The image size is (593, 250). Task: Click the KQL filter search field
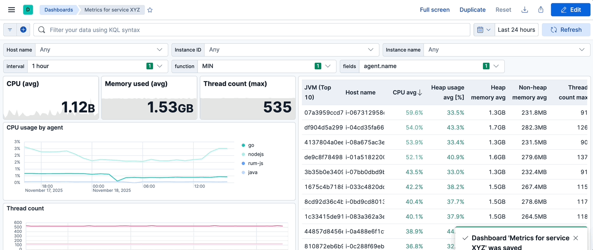[256, 30]
